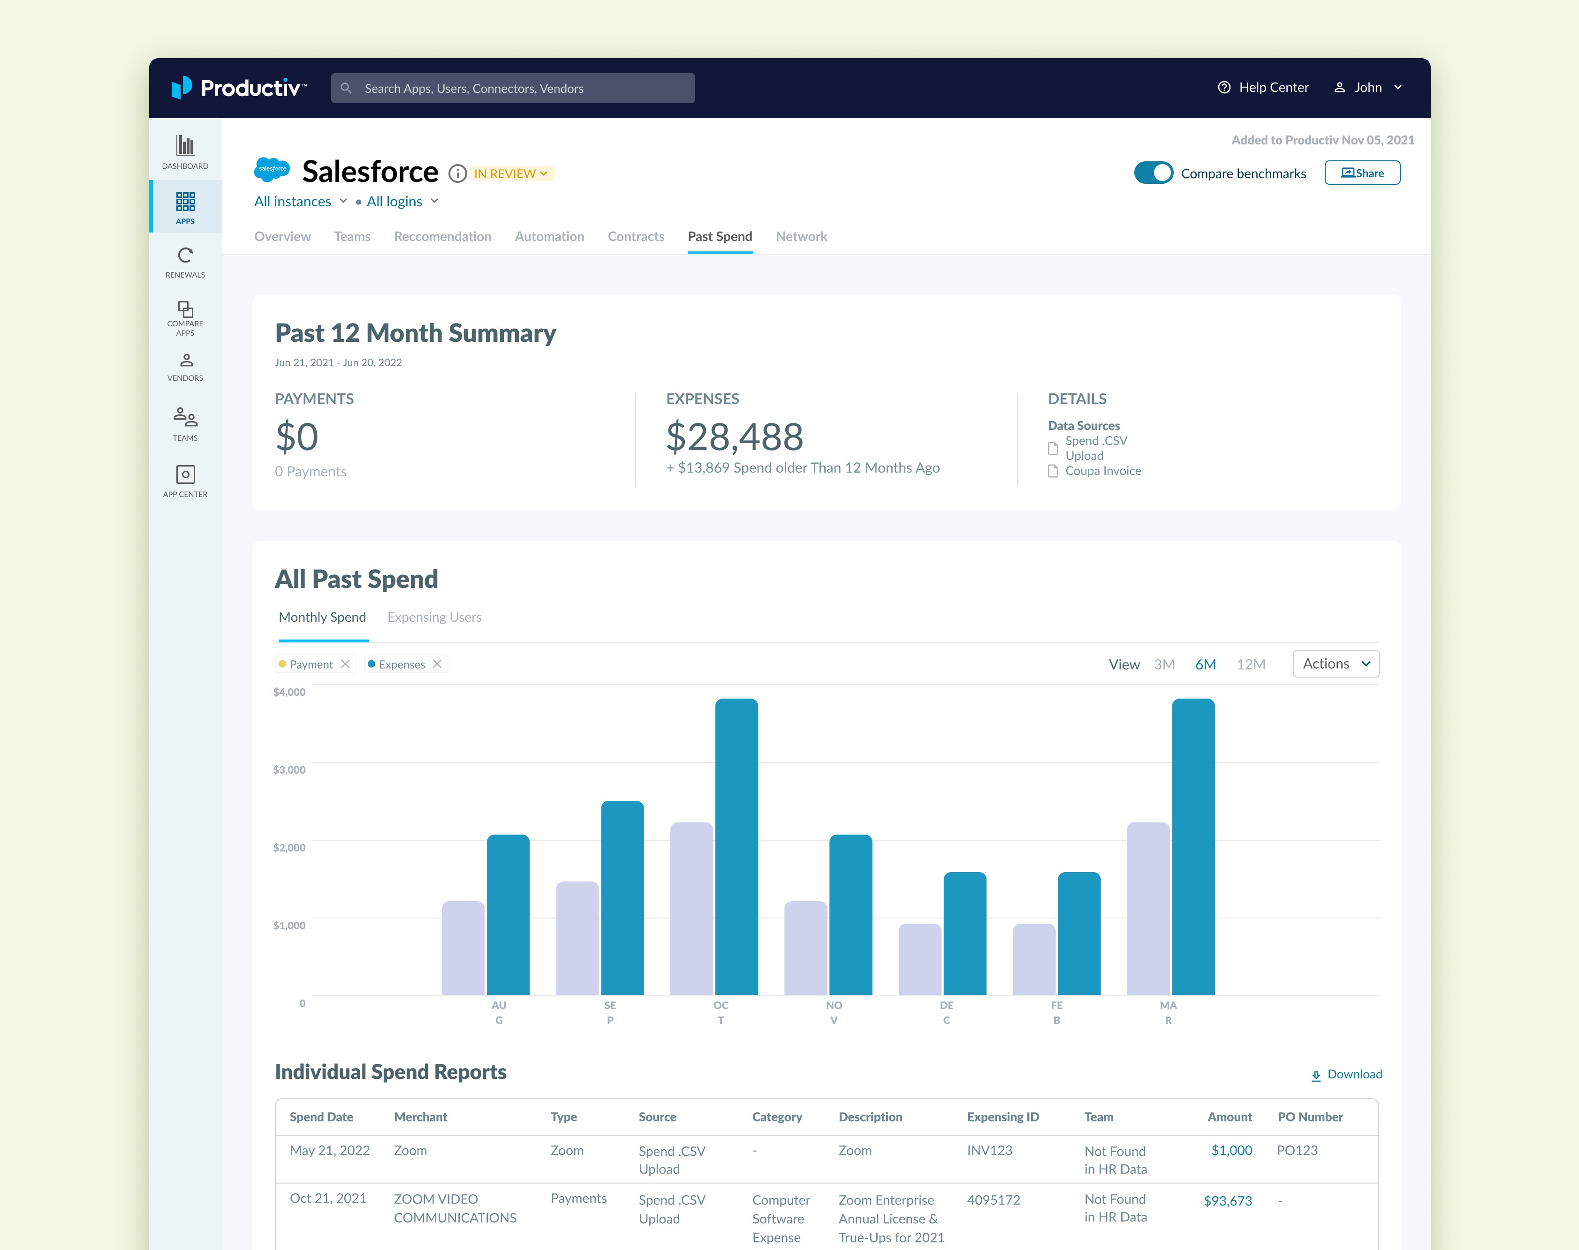Toggle the Compare benchmarks switch
1579x1250 pixels.
[1154, 173]
